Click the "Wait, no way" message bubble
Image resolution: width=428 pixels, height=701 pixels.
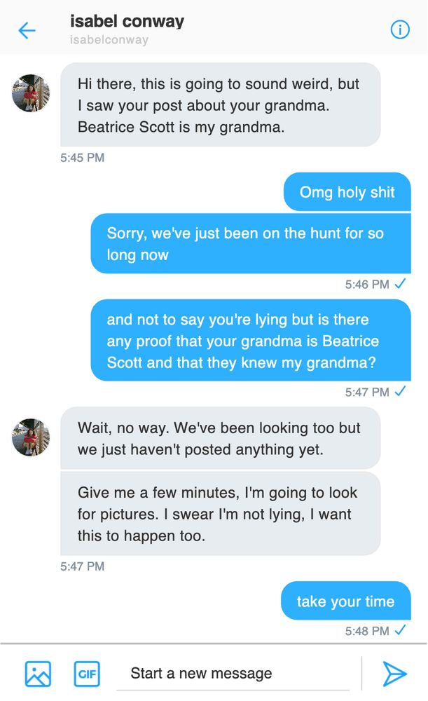click(x=220, y=438)
